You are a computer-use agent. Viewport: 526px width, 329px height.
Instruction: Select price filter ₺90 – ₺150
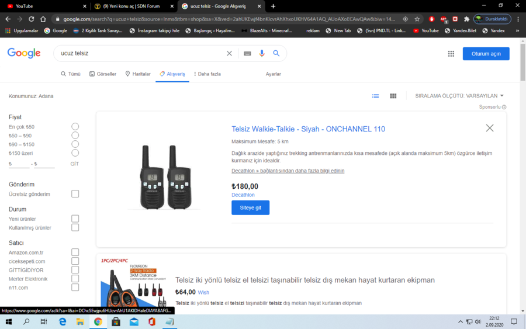tap(75, 144)
